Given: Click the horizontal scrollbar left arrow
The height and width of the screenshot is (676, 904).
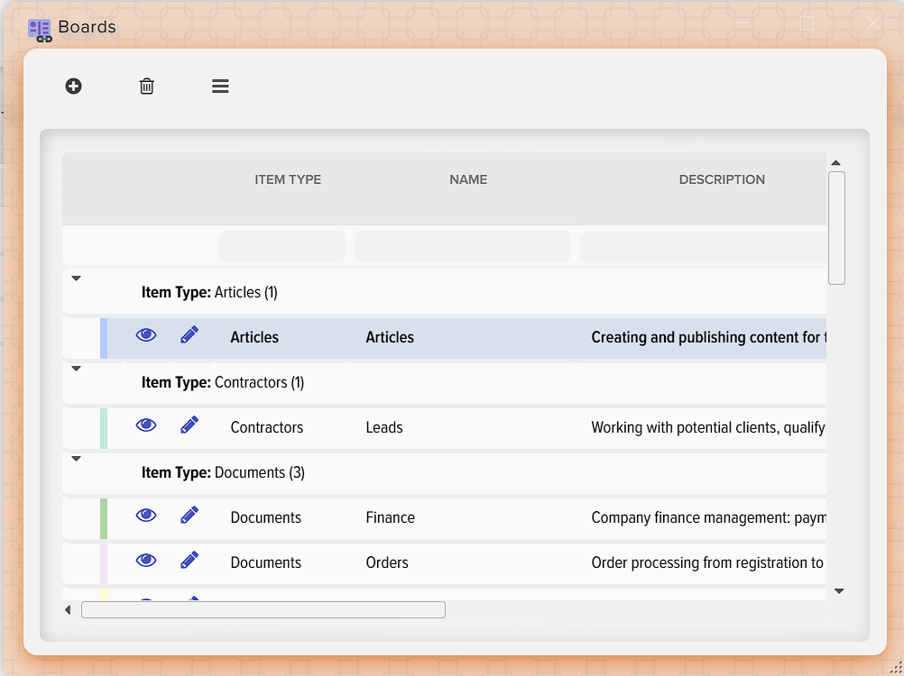Looking at the screenshot, I should (x=68, y=610).
